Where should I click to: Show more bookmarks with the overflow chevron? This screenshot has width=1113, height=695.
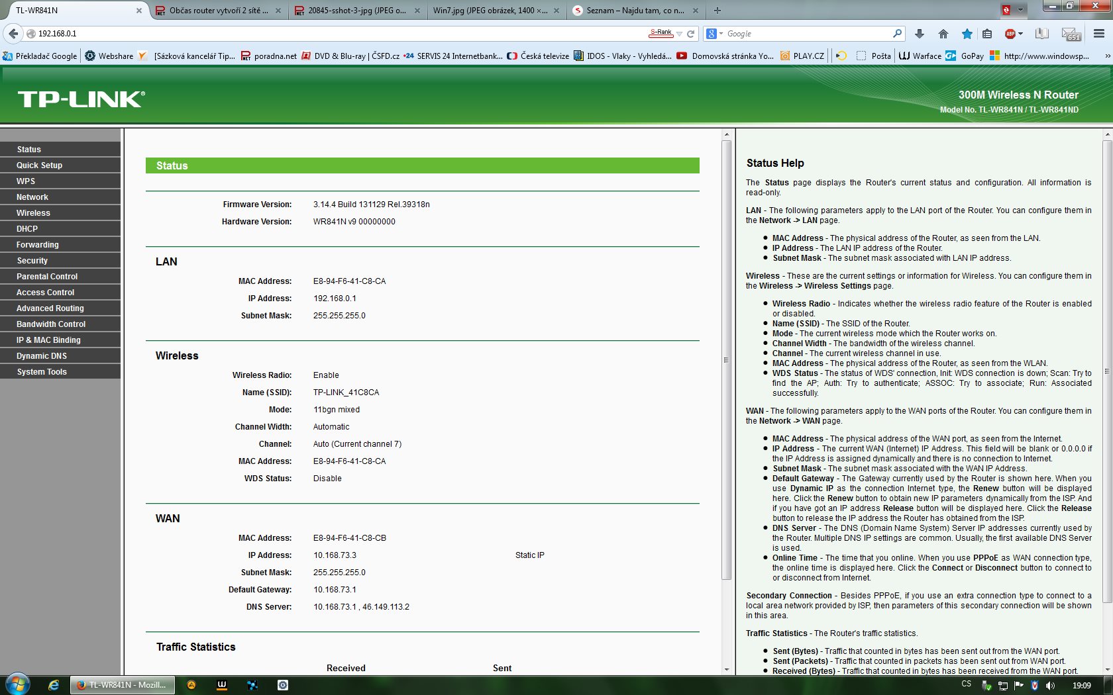pos(1107,56)
